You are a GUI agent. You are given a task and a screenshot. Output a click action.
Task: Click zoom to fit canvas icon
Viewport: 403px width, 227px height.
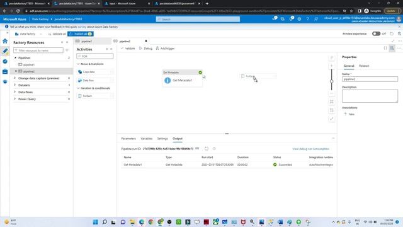point(332,102)
